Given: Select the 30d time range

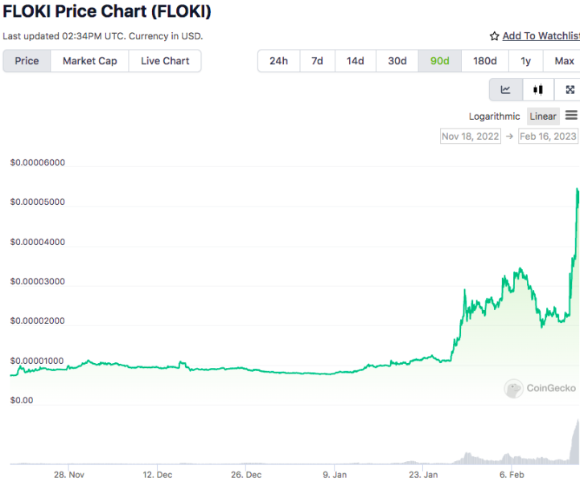Looking at the screenshot, I should click(x=397, y=61).
